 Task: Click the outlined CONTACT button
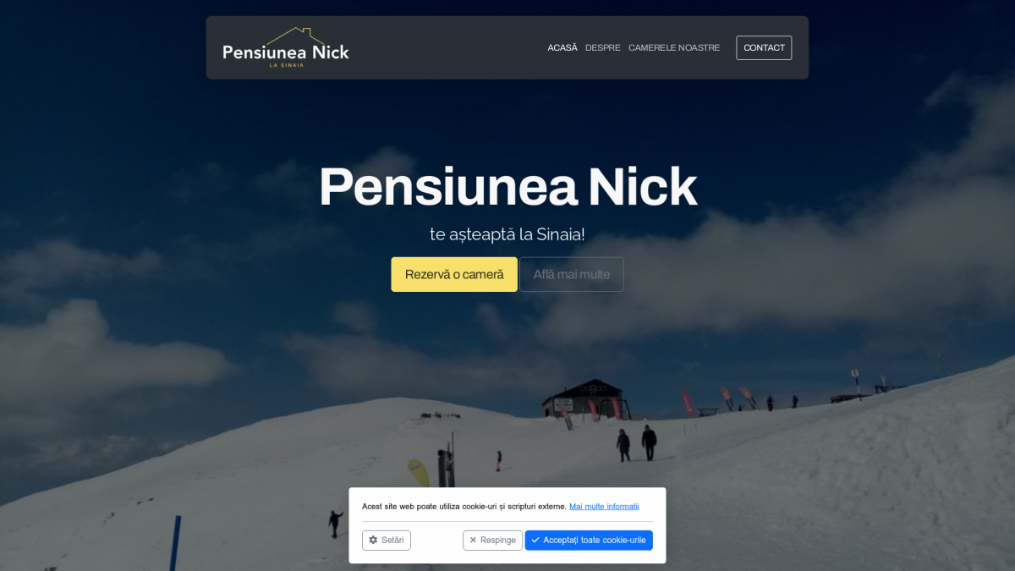(x=764, y=47)
